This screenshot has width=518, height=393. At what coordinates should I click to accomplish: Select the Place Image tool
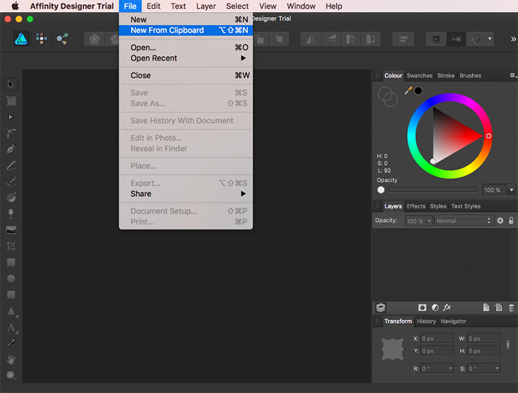(x=11, y=230)
